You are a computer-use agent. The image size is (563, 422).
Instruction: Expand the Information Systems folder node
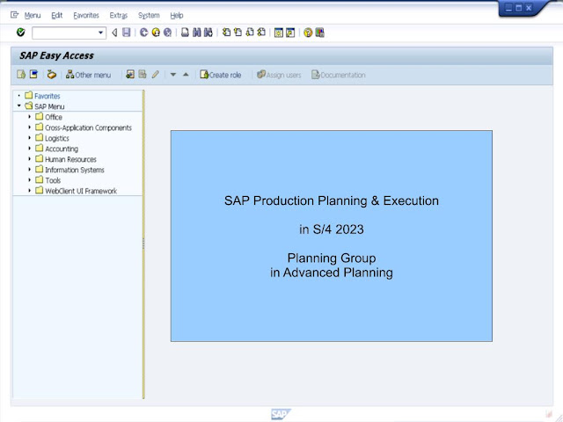pos(29,170)
